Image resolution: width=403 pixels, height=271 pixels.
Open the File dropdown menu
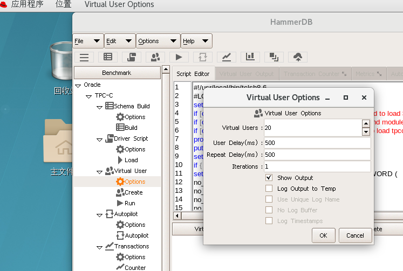point(88,41)
